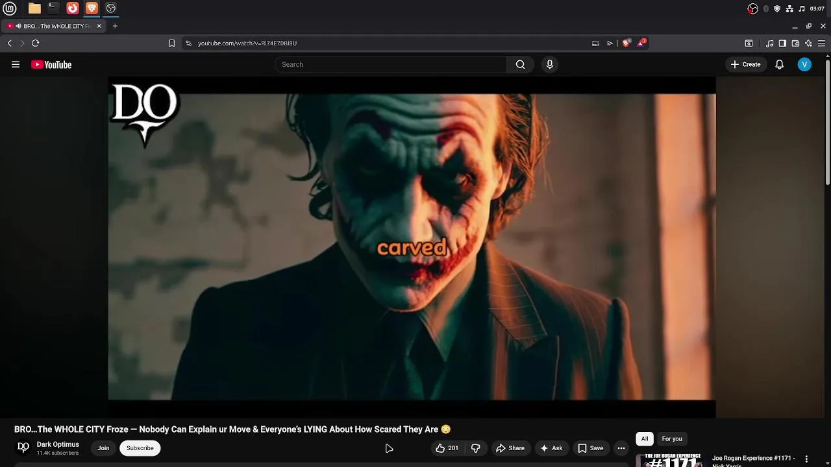831x467 pixels.
Task: Search with your voice microphone button
Action: click(550, 64)
